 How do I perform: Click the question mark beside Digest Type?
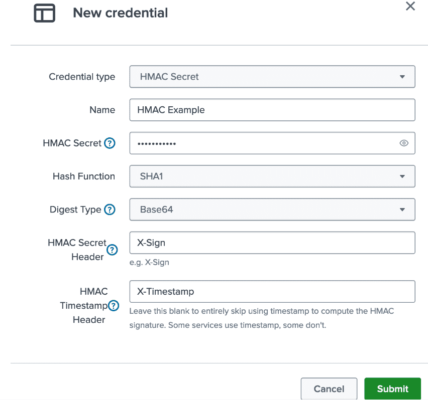pyautogui.click(x=110, y=210)
